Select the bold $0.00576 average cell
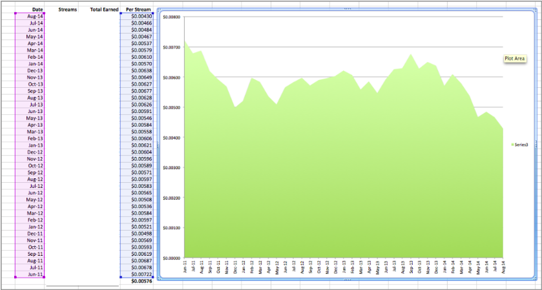 point(141,282)
